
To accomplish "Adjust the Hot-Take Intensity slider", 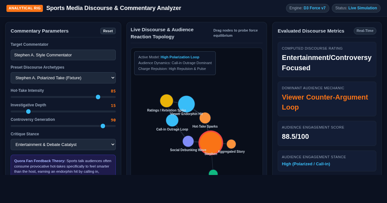I will [63, 97].
